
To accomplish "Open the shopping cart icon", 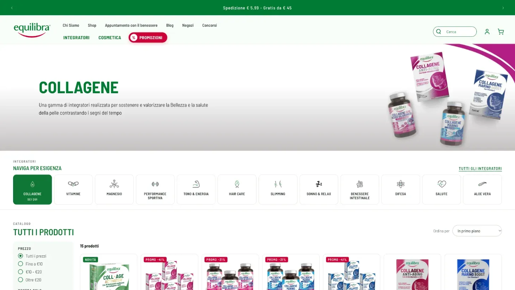I will (501, 32).
